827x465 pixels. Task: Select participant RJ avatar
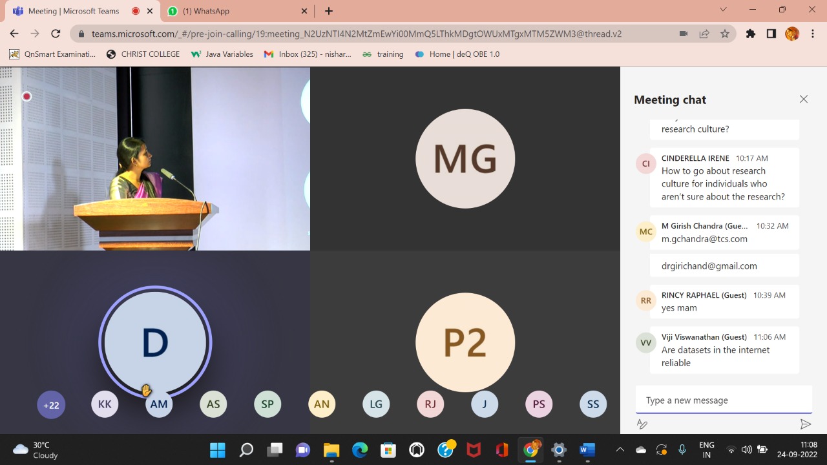coord(430,404)
